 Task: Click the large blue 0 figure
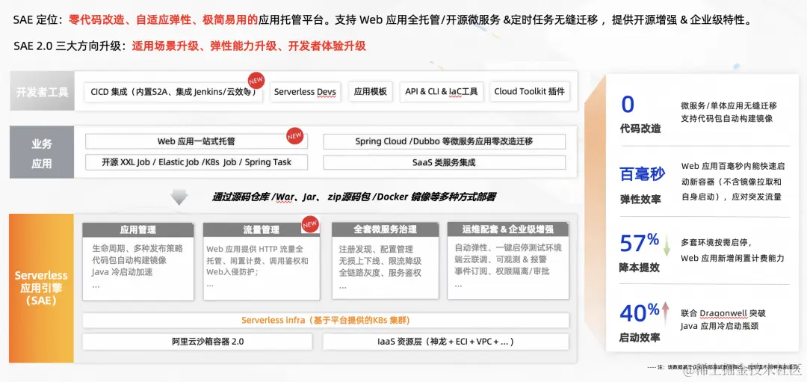click(628, 105)
